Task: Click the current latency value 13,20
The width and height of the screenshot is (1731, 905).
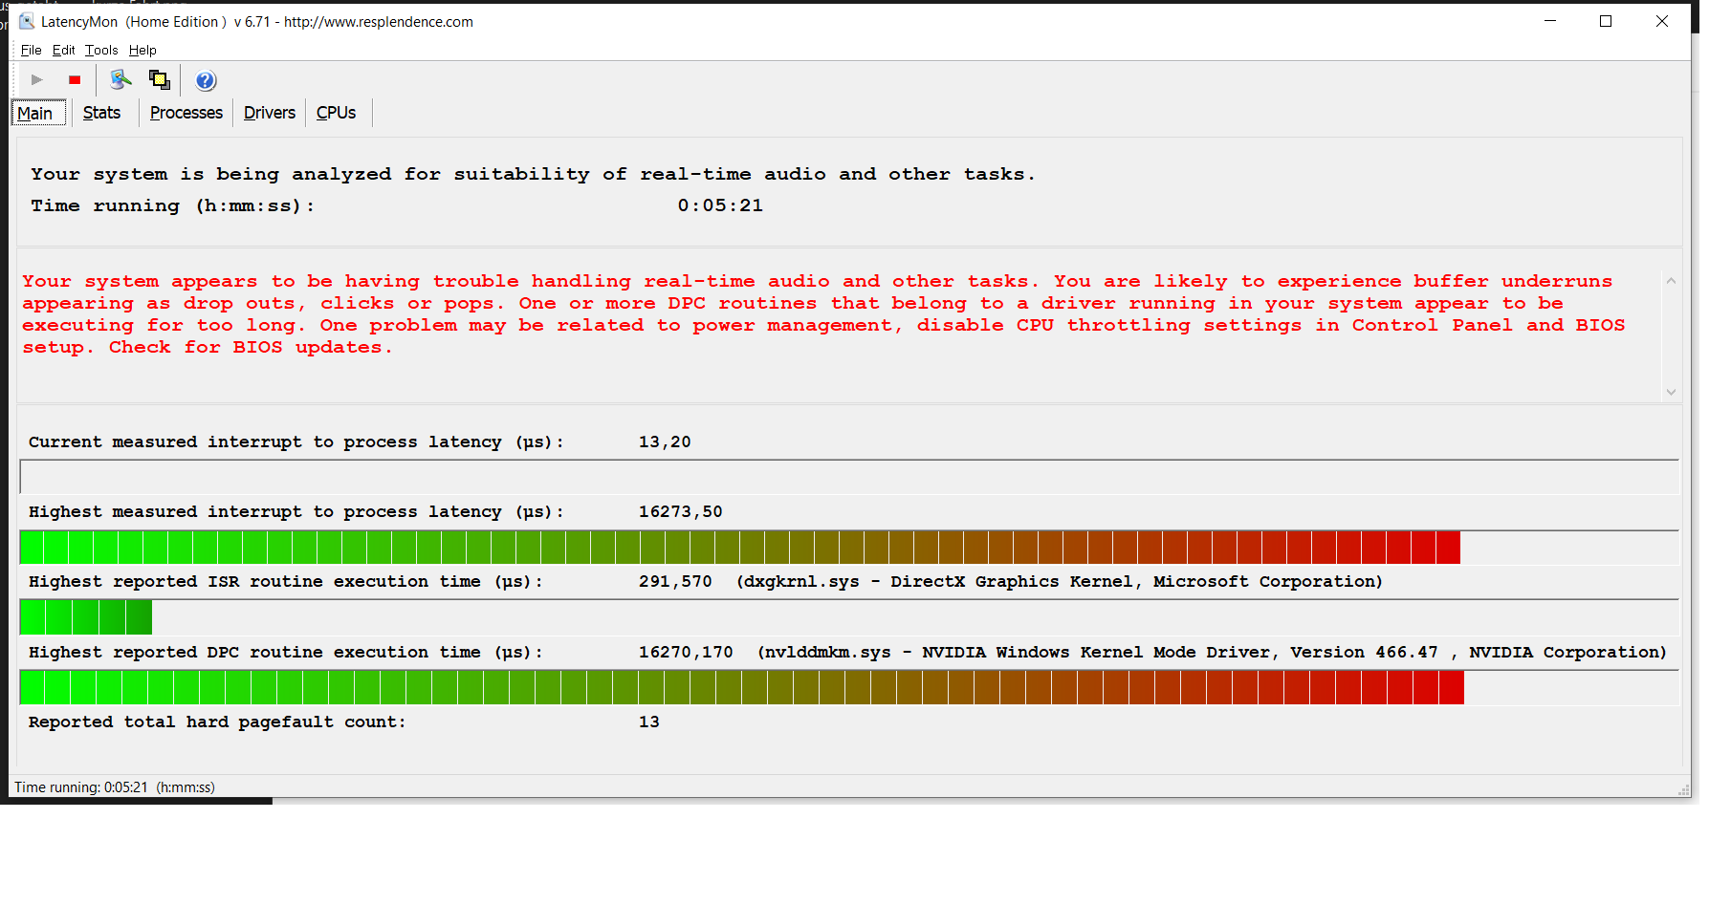Action: (x=665, y=442)
